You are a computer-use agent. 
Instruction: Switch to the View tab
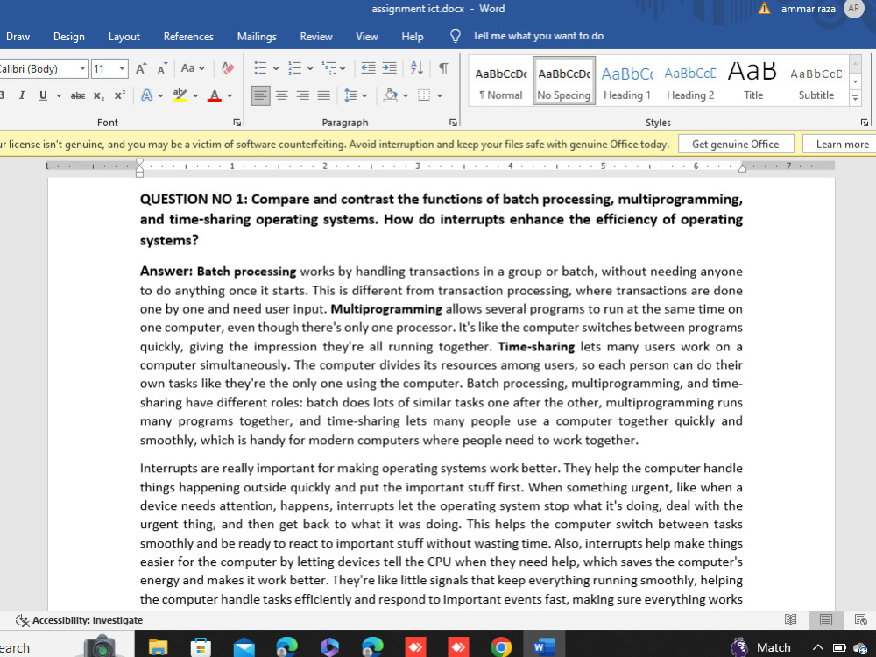367,37
